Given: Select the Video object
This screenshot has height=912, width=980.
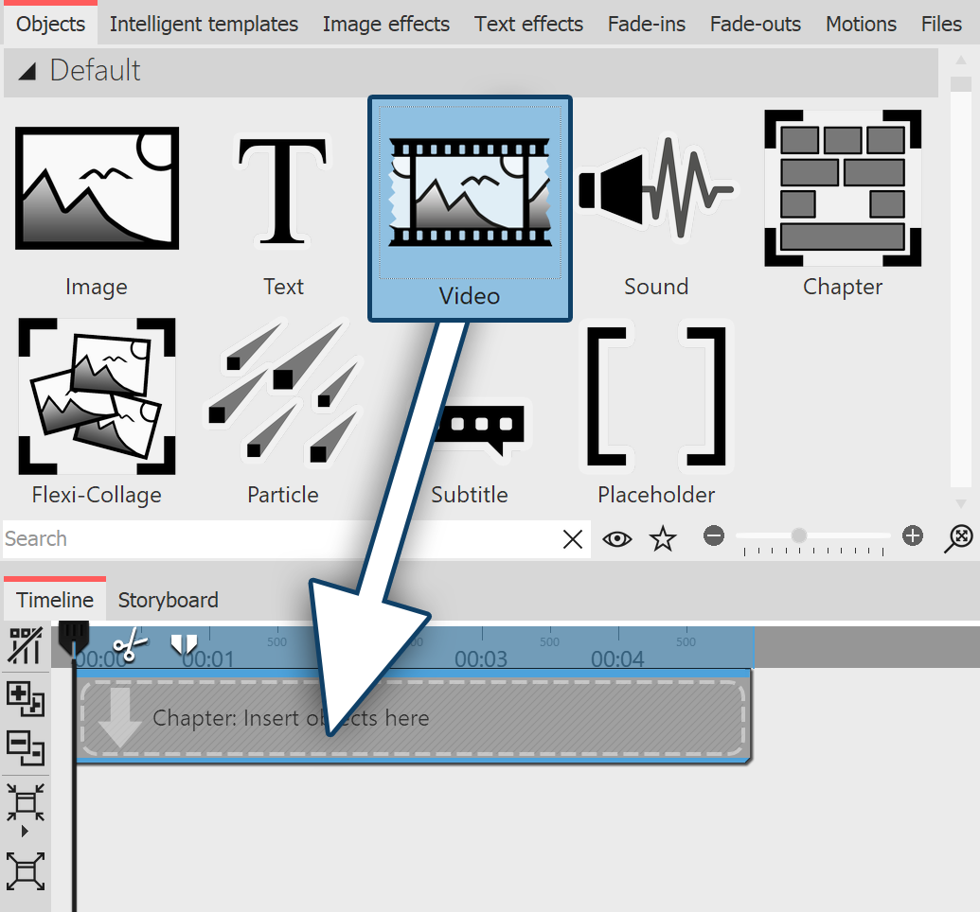Looking at the screenshot, I should [470, 206].
